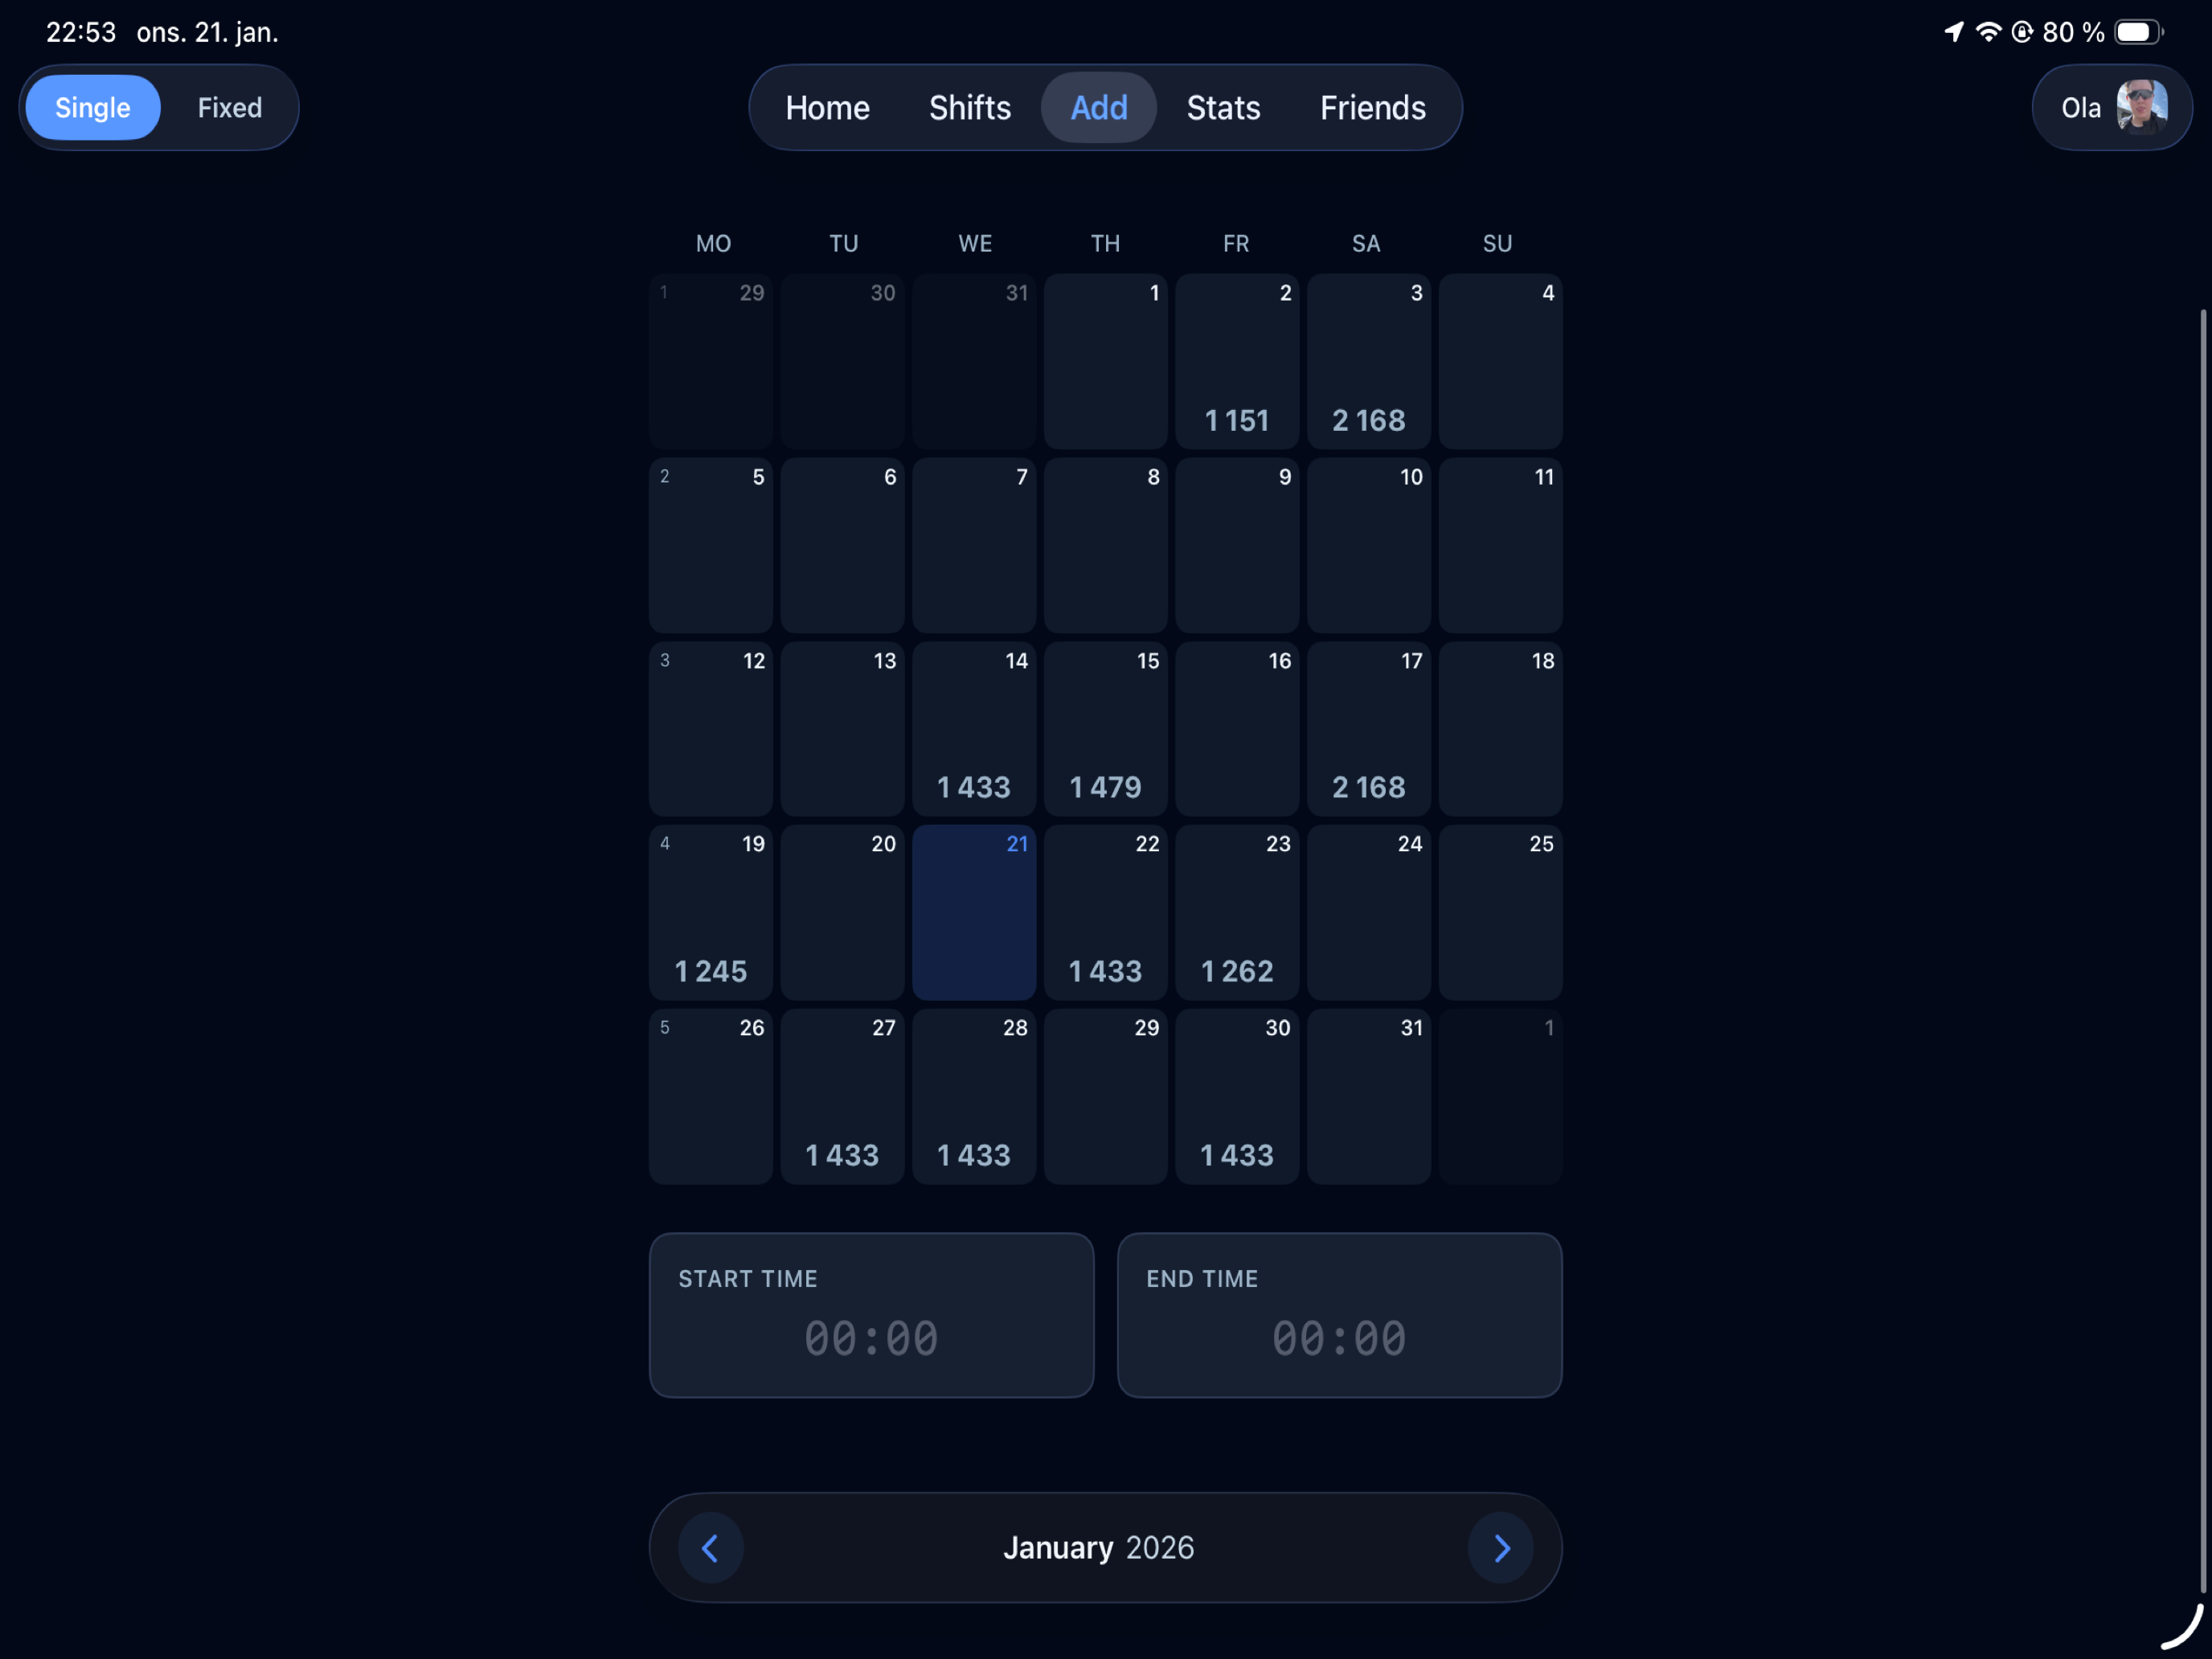The width and height of the screenshot is (2212, 1659).
Task: Select January 4 day cell
Action: 1500,361
